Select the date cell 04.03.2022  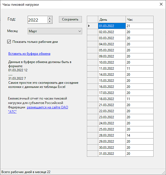click(x=112, y=44)
